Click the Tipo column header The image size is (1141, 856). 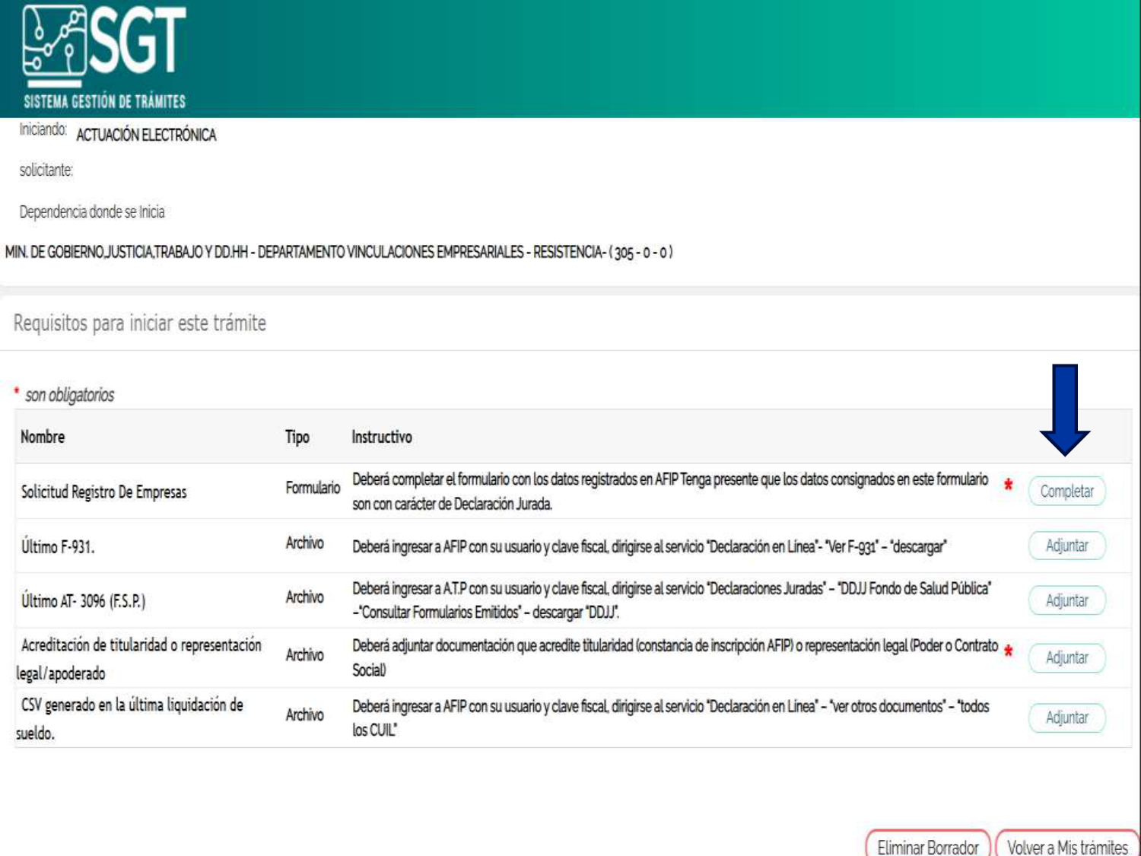tap(297, 437)
